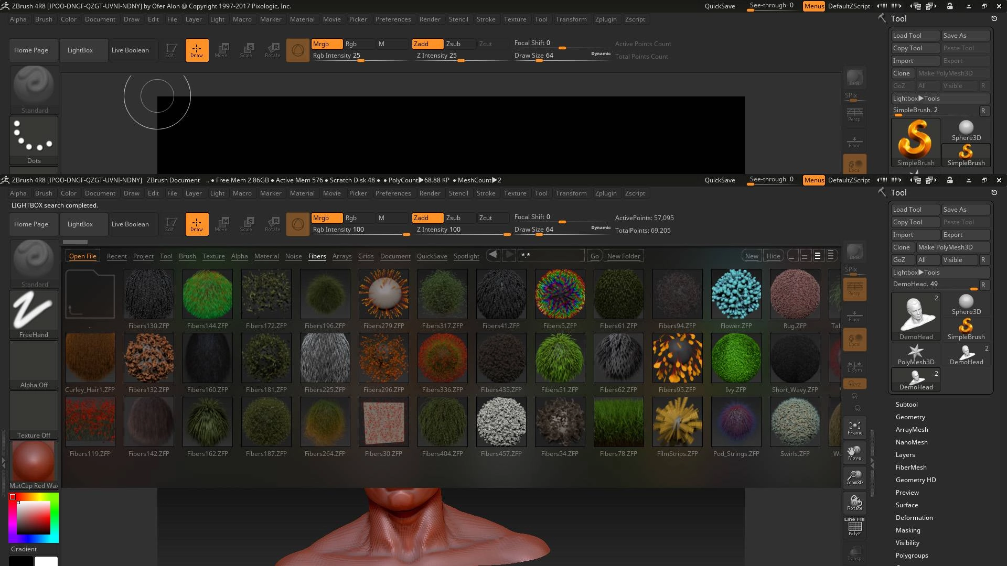Toggle Mrgb mode in the lower window
Image resolution: width=1007 pixels, height=566 pixels.
327,218
